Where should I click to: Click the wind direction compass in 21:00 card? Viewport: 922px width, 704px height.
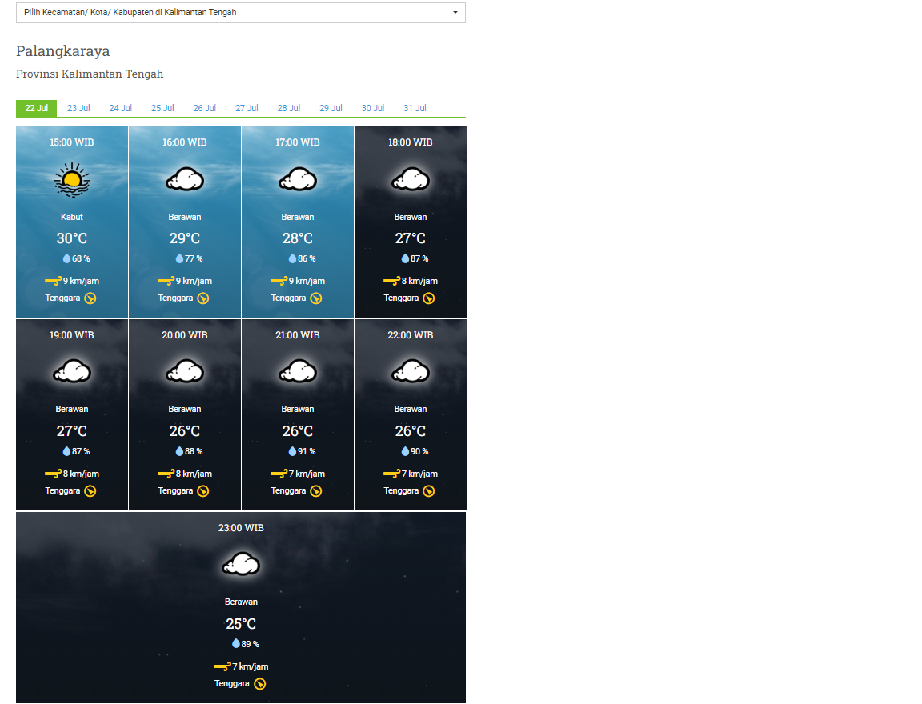pos(316,491)
